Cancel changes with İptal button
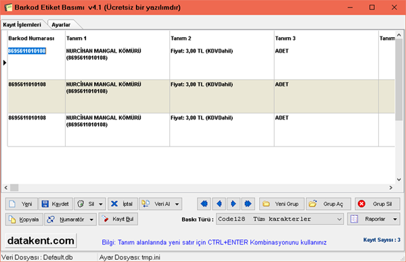 pos(122,204)
